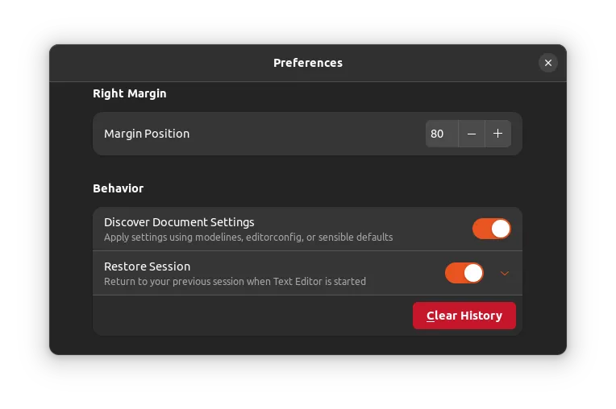Increase margin position with plus button

pyautogui.click(x=497, y=134)
